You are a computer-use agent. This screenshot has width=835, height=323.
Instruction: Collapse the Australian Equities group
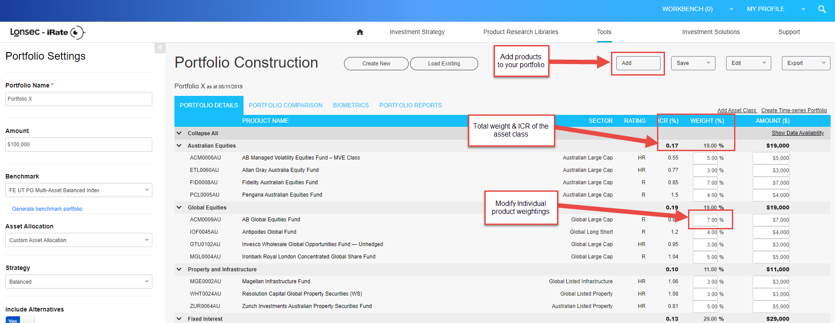pyautogui.click(x=179, y=145)
